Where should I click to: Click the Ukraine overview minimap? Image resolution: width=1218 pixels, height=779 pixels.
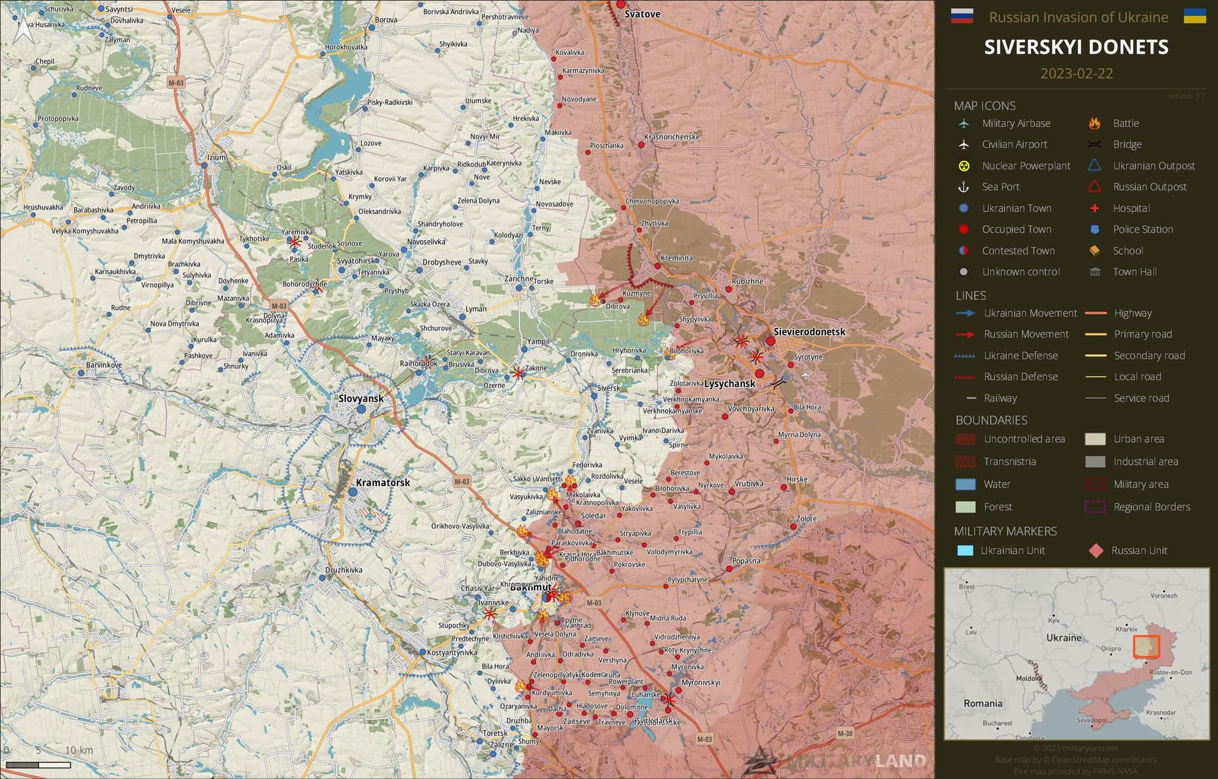point(1077,653)
